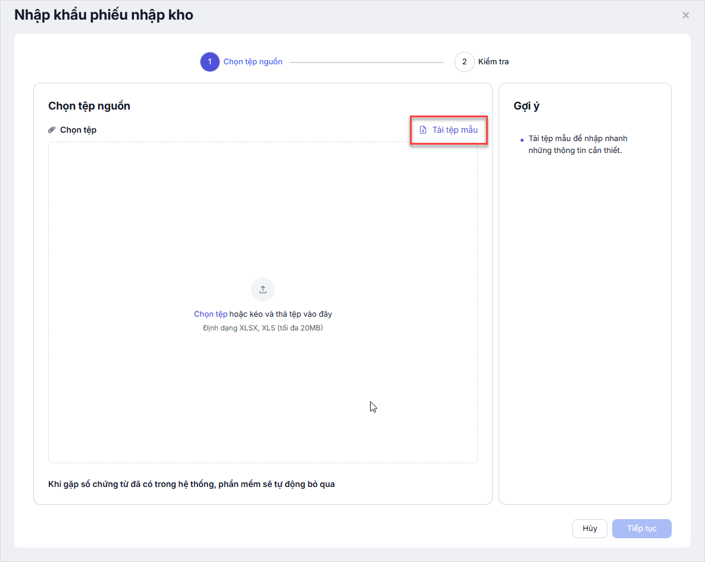Close the import dialog with the X icon

click(x=686, y=15)
